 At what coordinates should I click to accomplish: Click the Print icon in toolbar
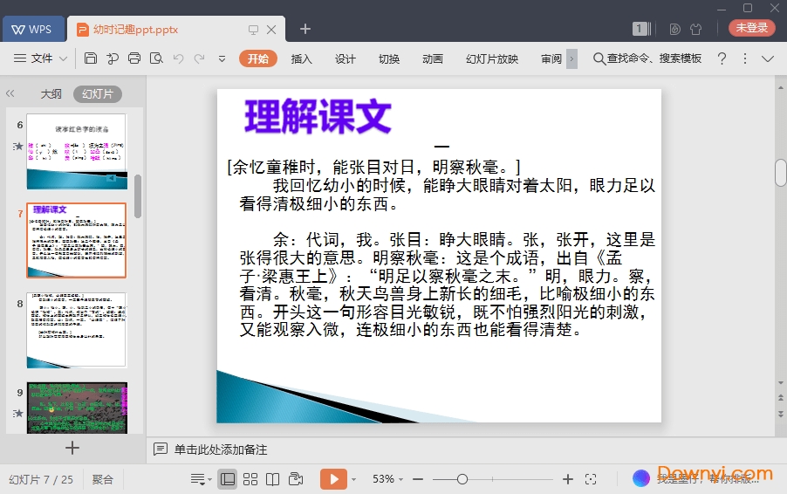point(134,58)
